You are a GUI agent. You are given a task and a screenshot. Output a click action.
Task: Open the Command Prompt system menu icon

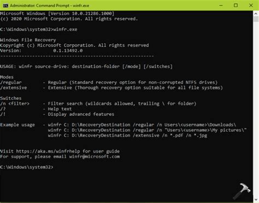point(5,5)
